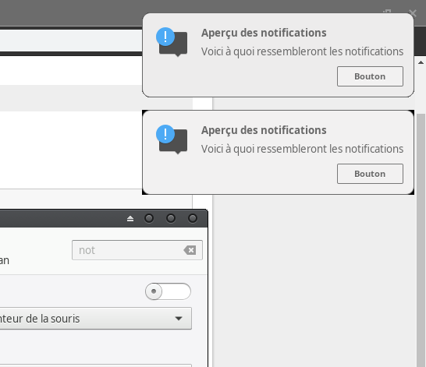Roll up window using the eject-shaped titlebar icon
426x367 pixels.
130,218
